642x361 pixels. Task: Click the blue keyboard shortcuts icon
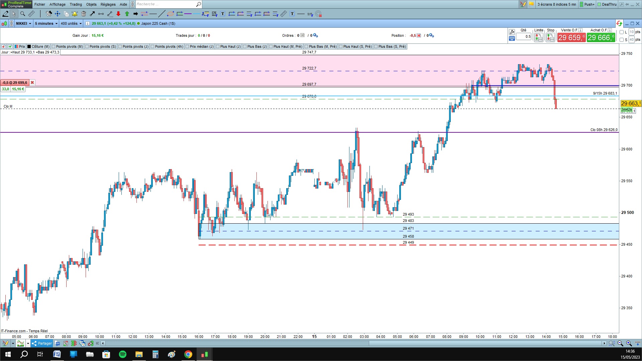coord(512,38)
